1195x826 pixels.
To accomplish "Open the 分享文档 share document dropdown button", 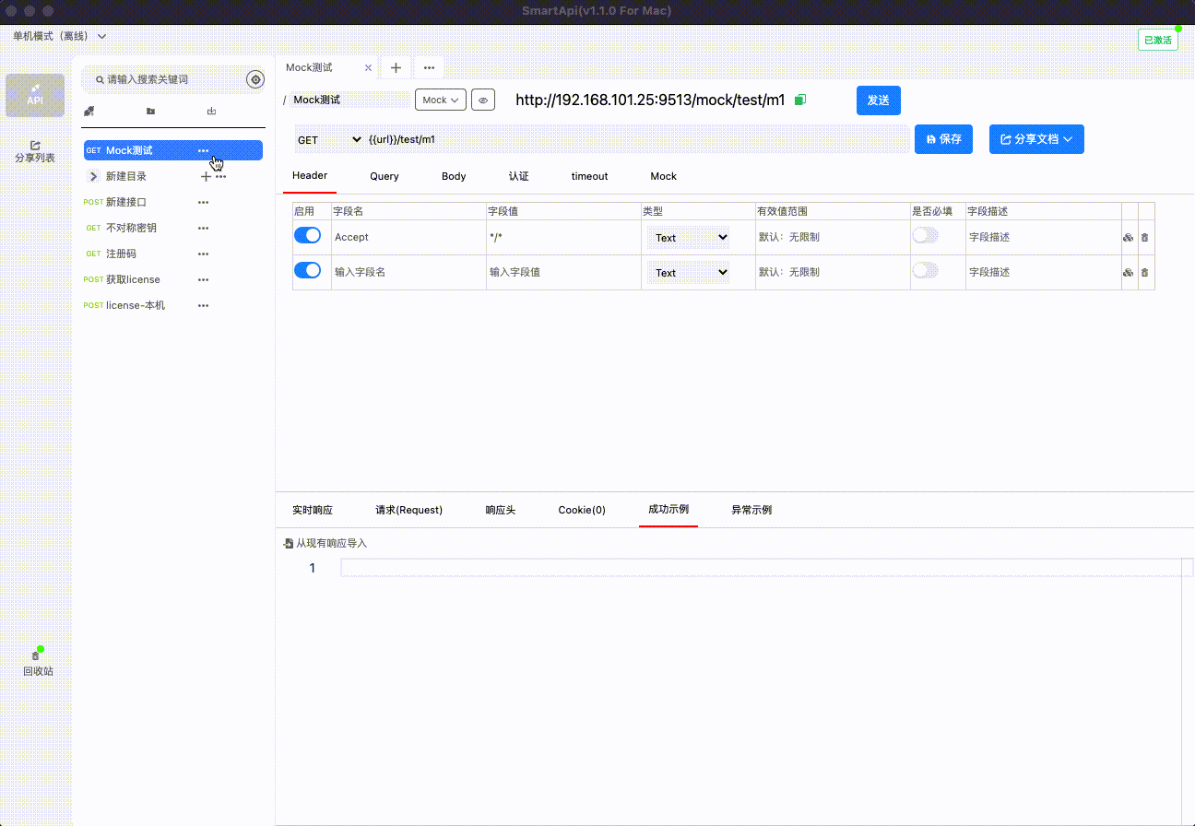I will click(1036, 139).
